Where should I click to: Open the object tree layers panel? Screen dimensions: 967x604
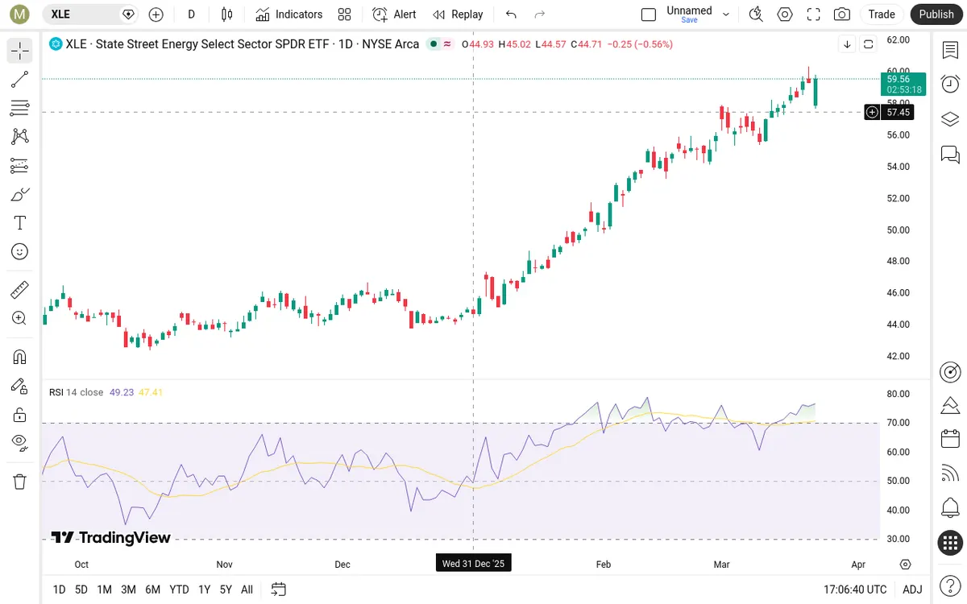tap(950, 119)
